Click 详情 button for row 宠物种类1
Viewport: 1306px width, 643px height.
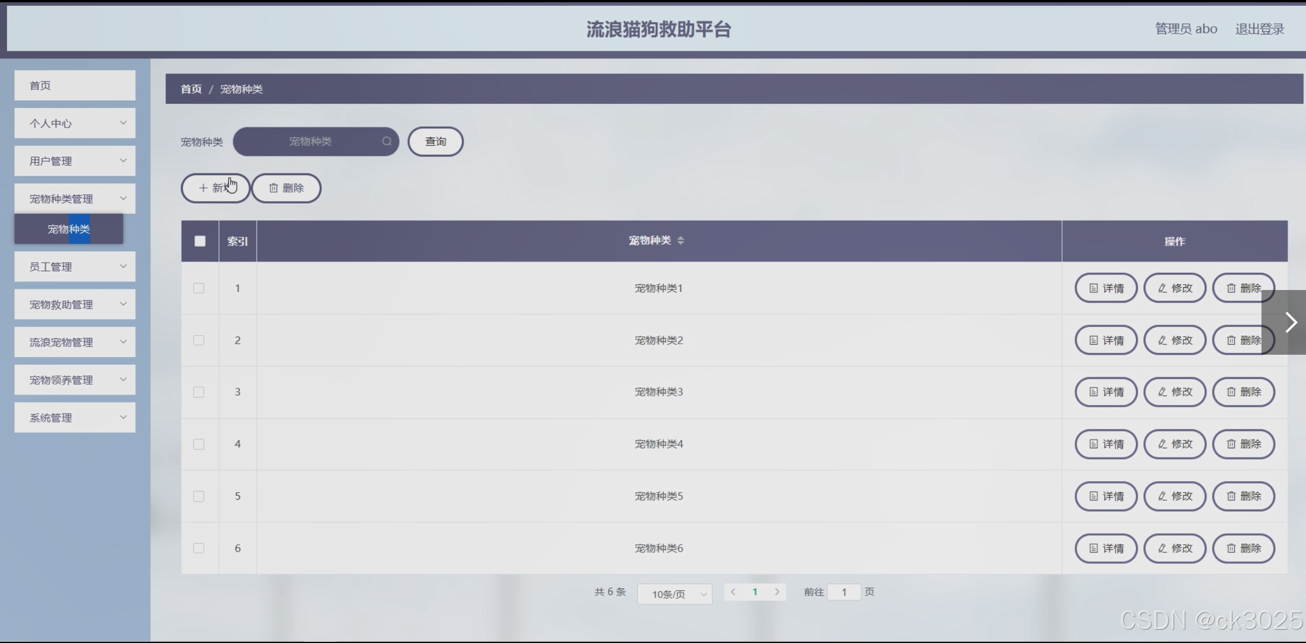tap(1105, 288)
